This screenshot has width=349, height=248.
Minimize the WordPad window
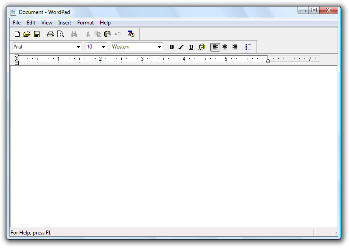point(303,10)
